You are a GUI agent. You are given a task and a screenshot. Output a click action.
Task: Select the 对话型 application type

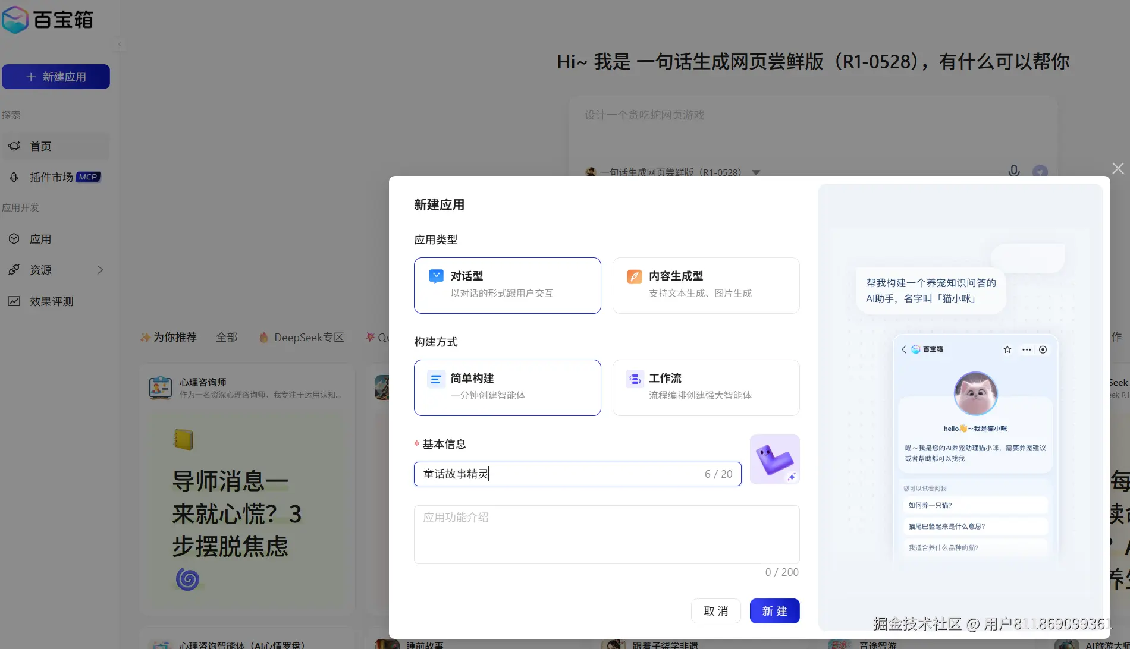tap(507, 285)
